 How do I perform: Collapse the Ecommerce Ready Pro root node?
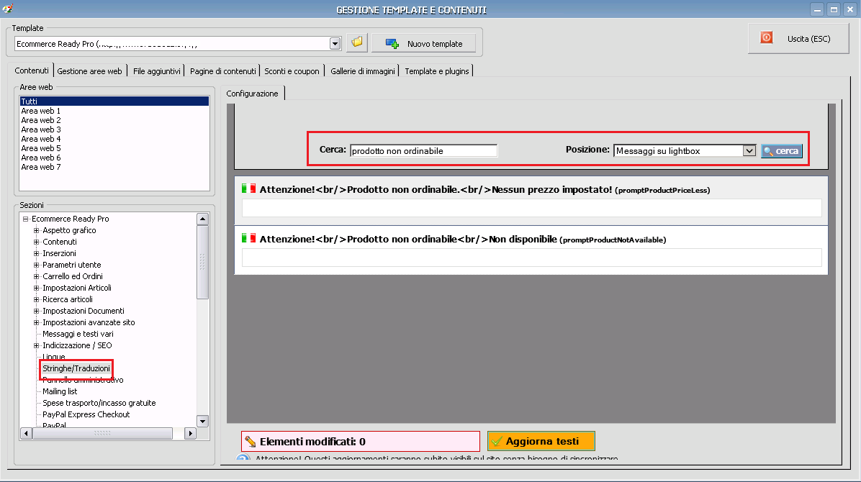click(x=25, y=219)
